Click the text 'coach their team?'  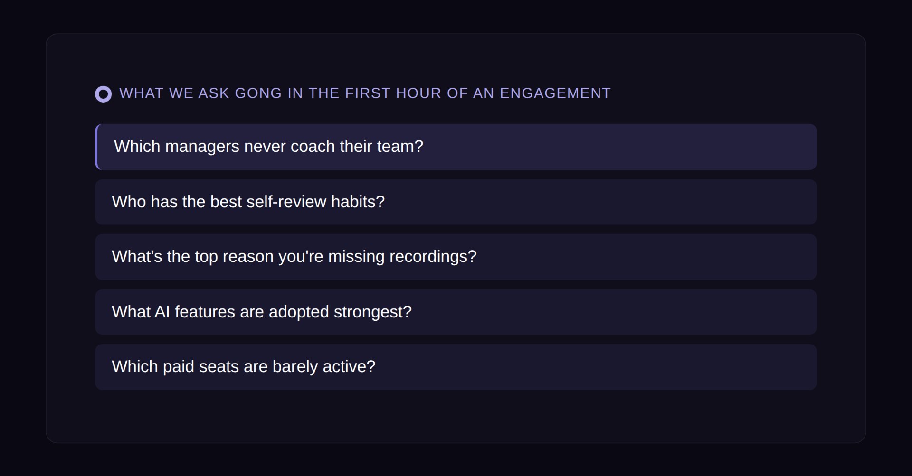(x=357, y=147)
